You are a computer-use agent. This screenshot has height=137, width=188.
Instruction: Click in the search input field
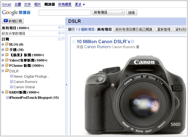65,13
